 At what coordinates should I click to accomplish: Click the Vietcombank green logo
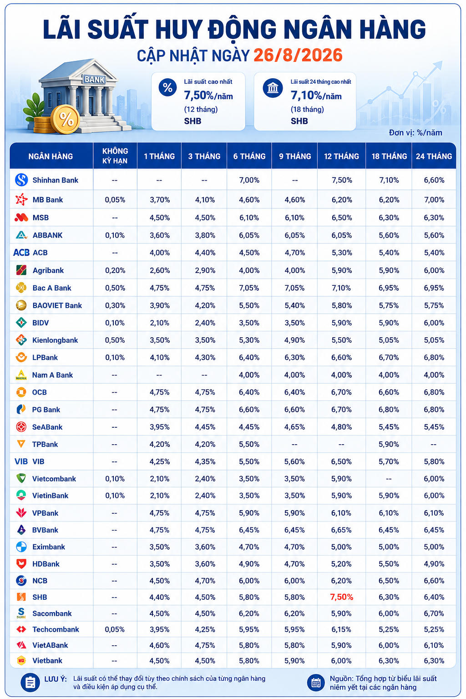21,478
